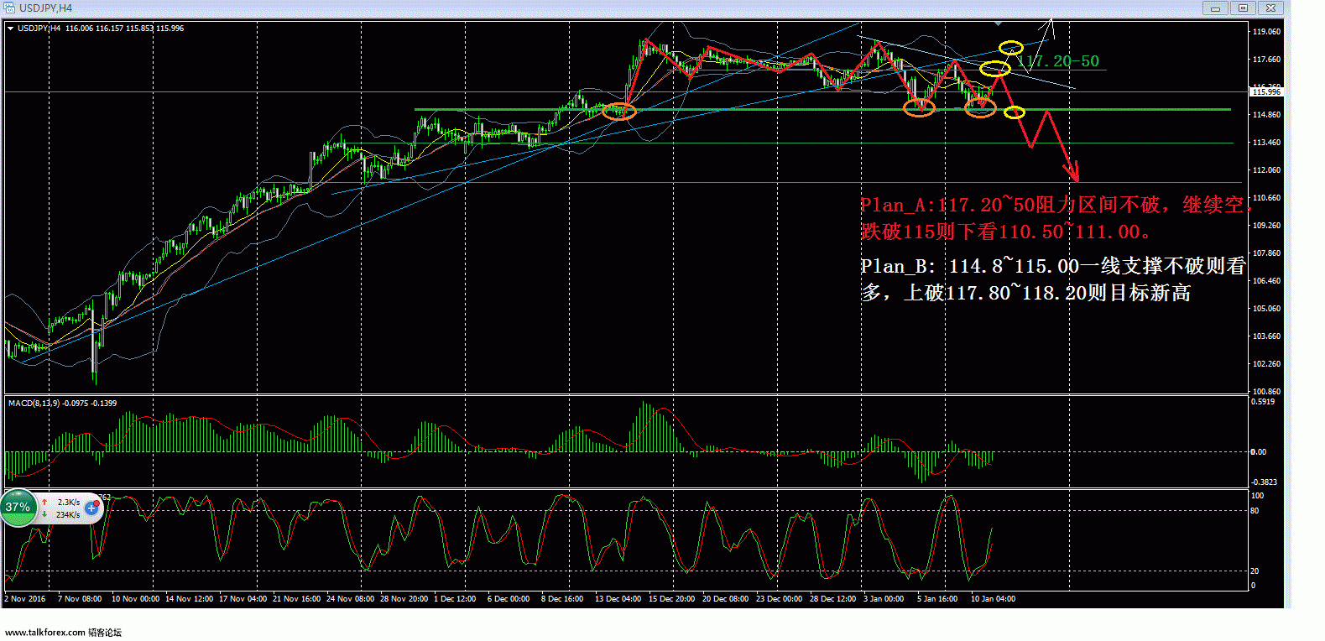Click the 28 Nov 20:00 time label
1325x641 pixels.
tap(404, 599)
